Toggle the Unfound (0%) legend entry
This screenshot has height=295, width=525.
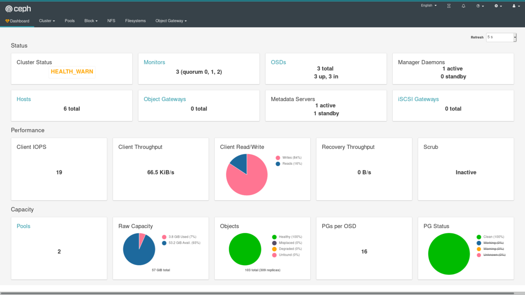click(x=286, y=255)
